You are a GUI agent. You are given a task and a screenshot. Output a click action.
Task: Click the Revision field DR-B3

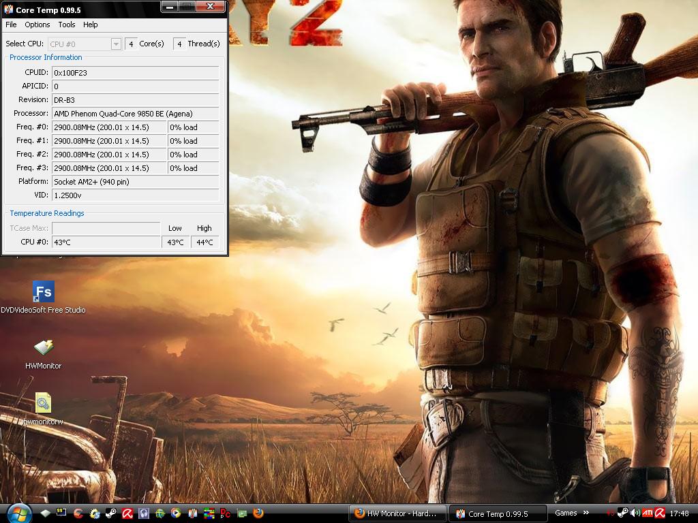(136, 99)
